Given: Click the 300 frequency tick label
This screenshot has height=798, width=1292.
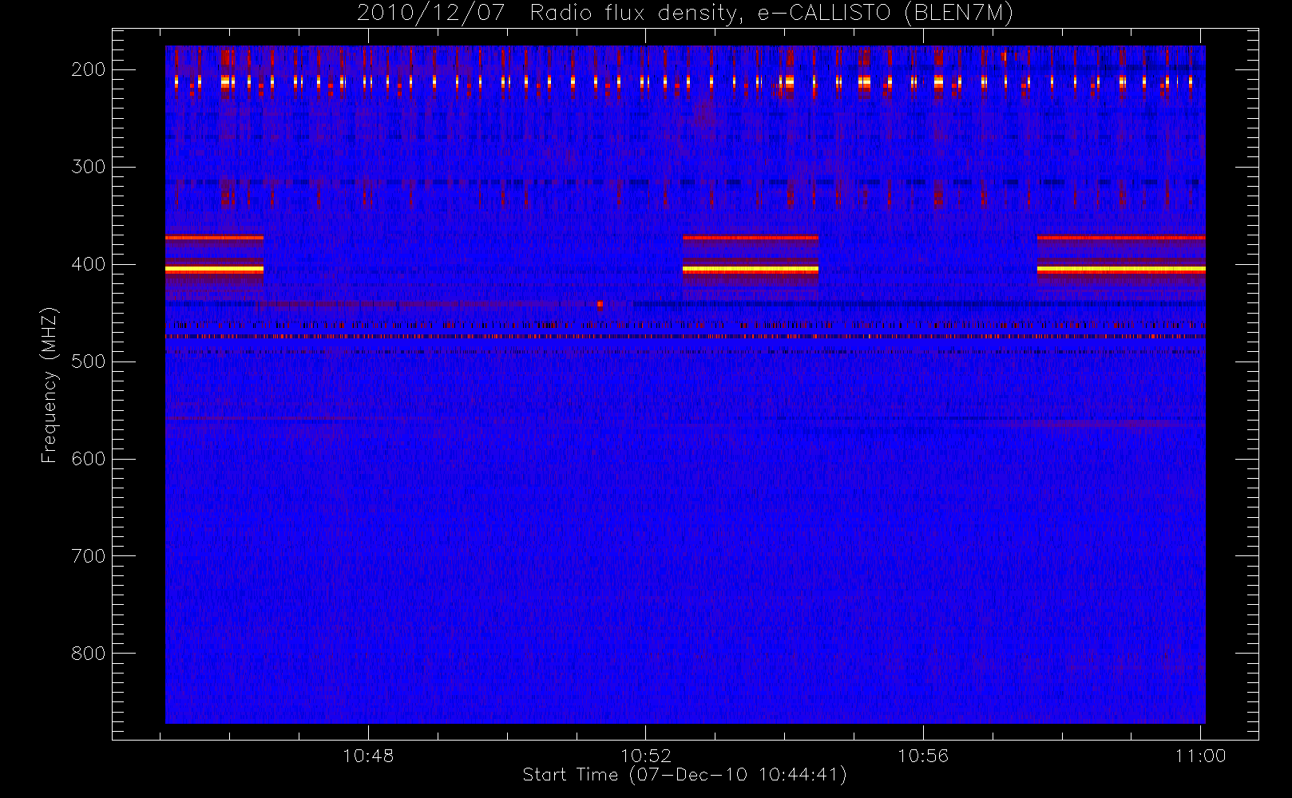Looking at the screenshot, I should pos(89,167).
